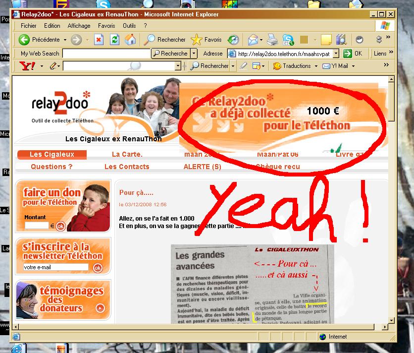414x353 pixels.
Task: Click into the Montant donation amount field
Action: pyautogui.click(x=37, y=226)
